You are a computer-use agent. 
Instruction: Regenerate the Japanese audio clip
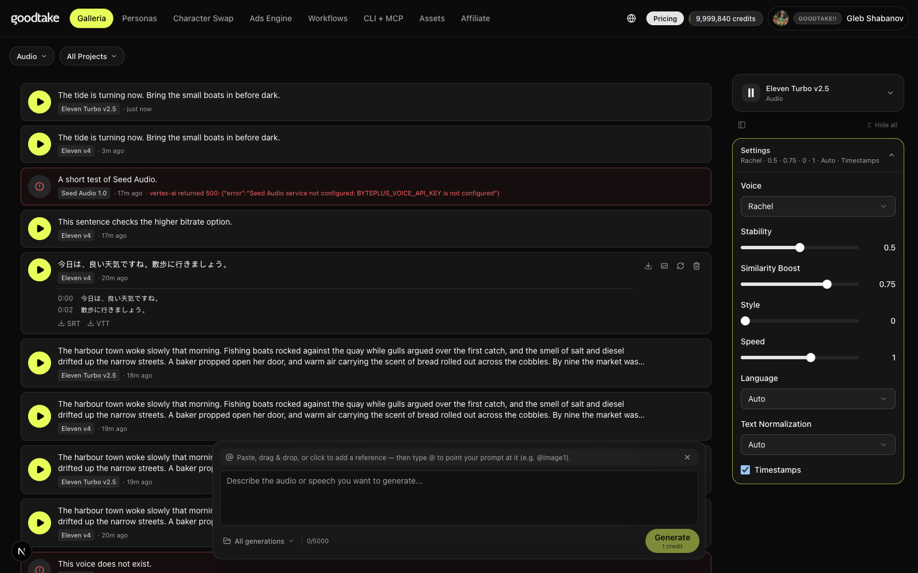pos(680,266)
